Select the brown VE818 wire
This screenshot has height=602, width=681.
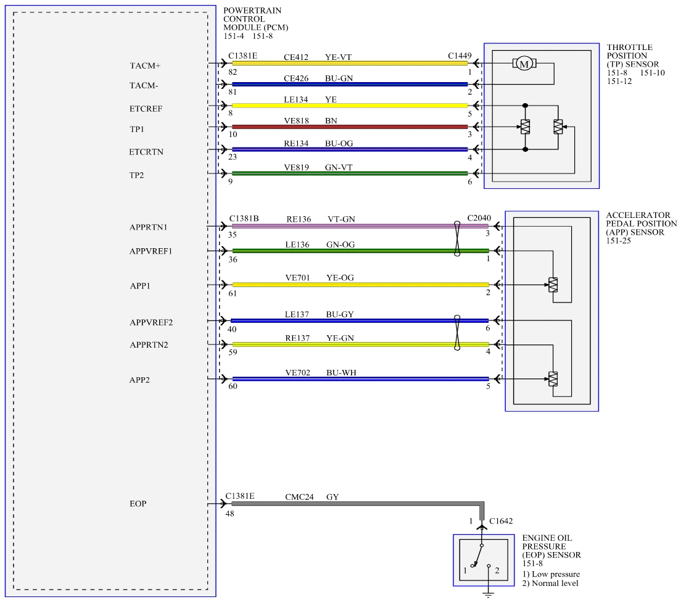point(350,127)
